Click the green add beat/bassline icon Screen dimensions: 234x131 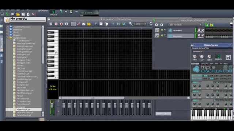point(207,25)
